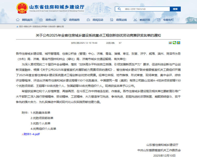Click the house icon next to 网站首页

[x=18, y=20]
